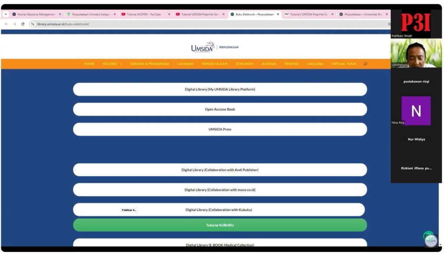444x255 pixels.
Task: Select the Nur Widiya participant tile
Action: click(416, 139)
